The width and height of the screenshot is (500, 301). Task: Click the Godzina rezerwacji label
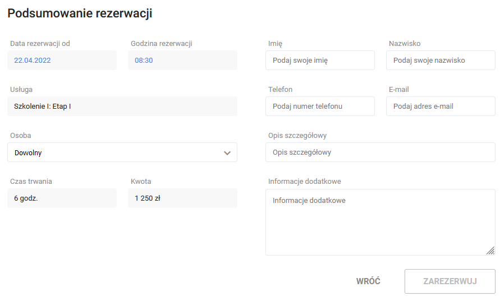tap(162, 44)
